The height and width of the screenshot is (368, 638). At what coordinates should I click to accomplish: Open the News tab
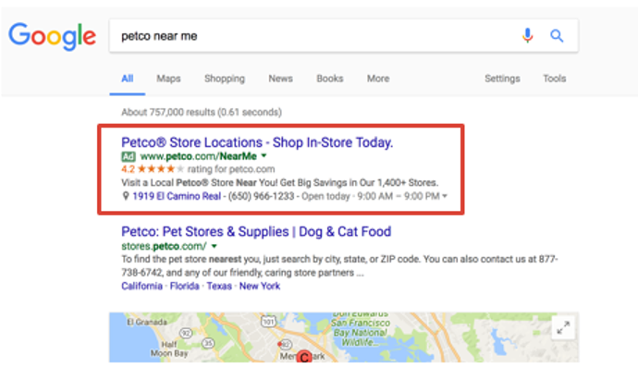click(x=280, y=79)
